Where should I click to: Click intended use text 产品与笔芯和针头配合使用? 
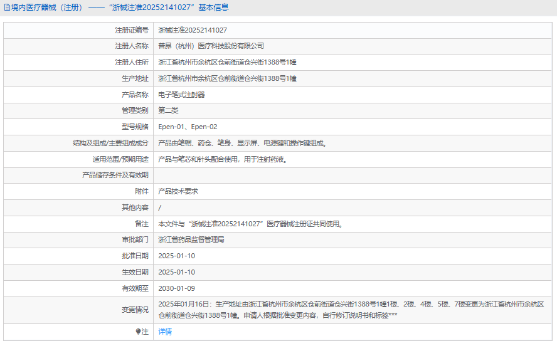pos(223,159)
